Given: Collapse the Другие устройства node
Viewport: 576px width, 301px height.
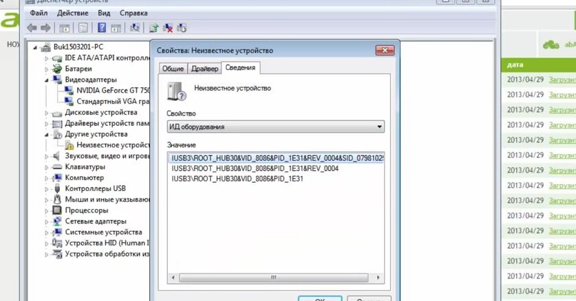Looking at the screenshot, I should (x=47, y=135).
